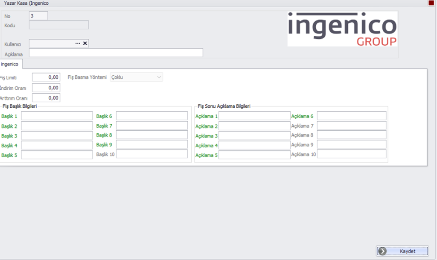Screen dimensions: 437x260
Task: Focus the Başlık 5 input field
Action: (x=57, y=155)
